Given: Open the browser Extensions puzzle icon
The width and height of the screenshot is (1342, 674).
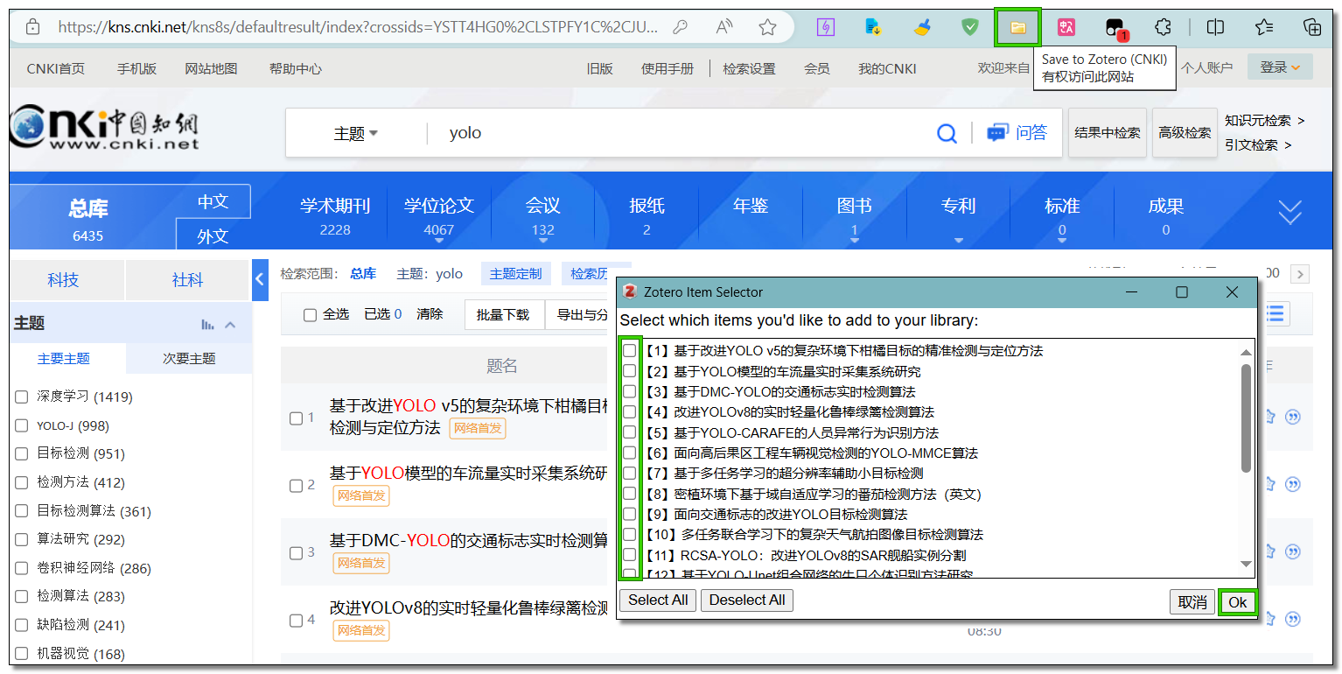Looking at the screenshot, I should (x=1163, y=27).
